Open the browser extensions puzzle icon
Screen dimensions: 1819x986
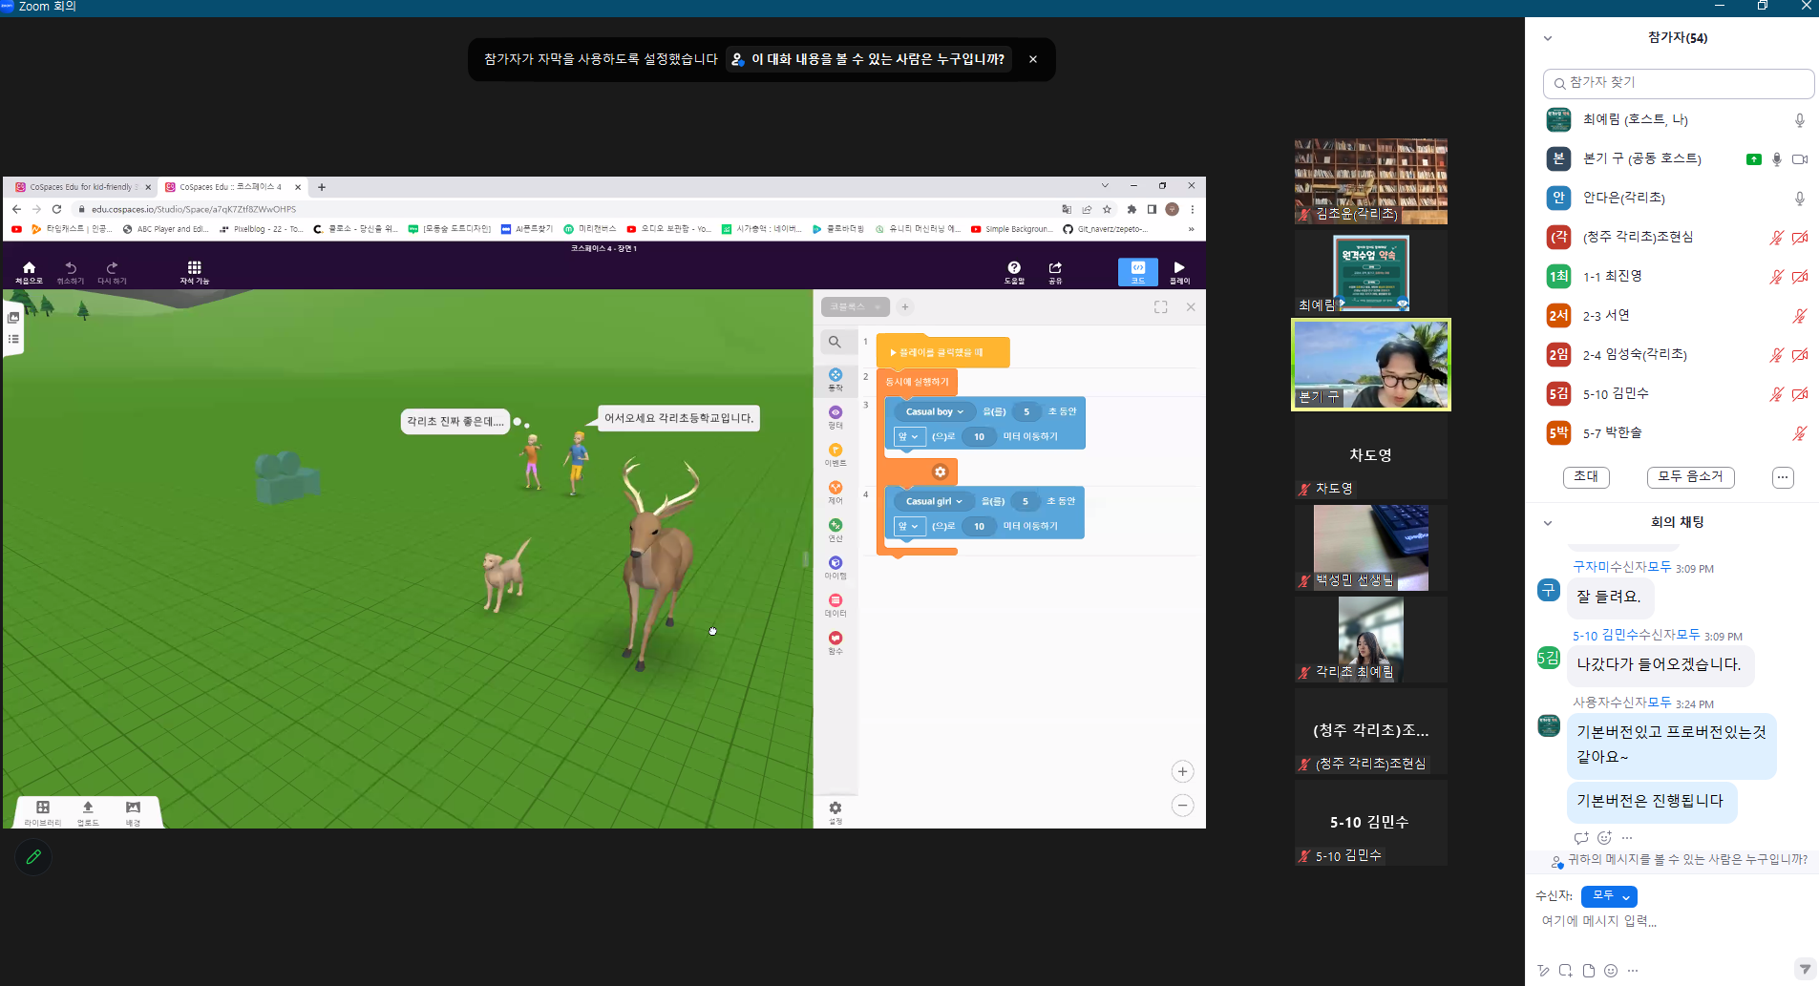(1132, 209)
